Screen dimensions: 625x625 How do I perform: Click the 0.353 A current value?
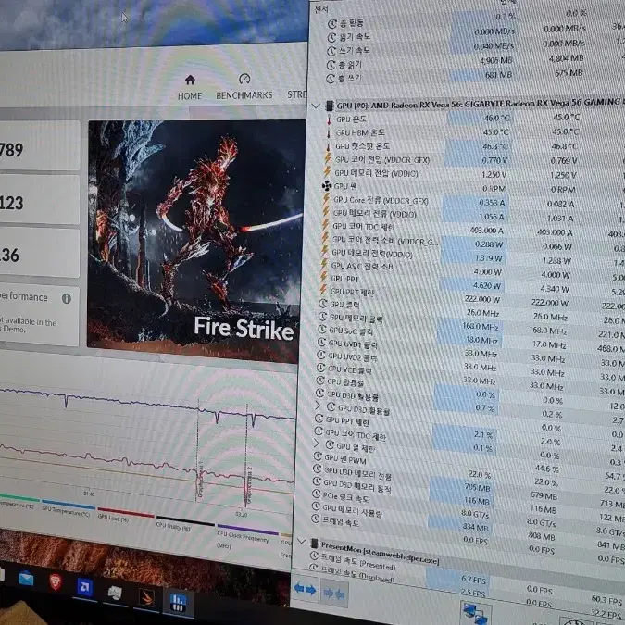(x=492, y=203)
